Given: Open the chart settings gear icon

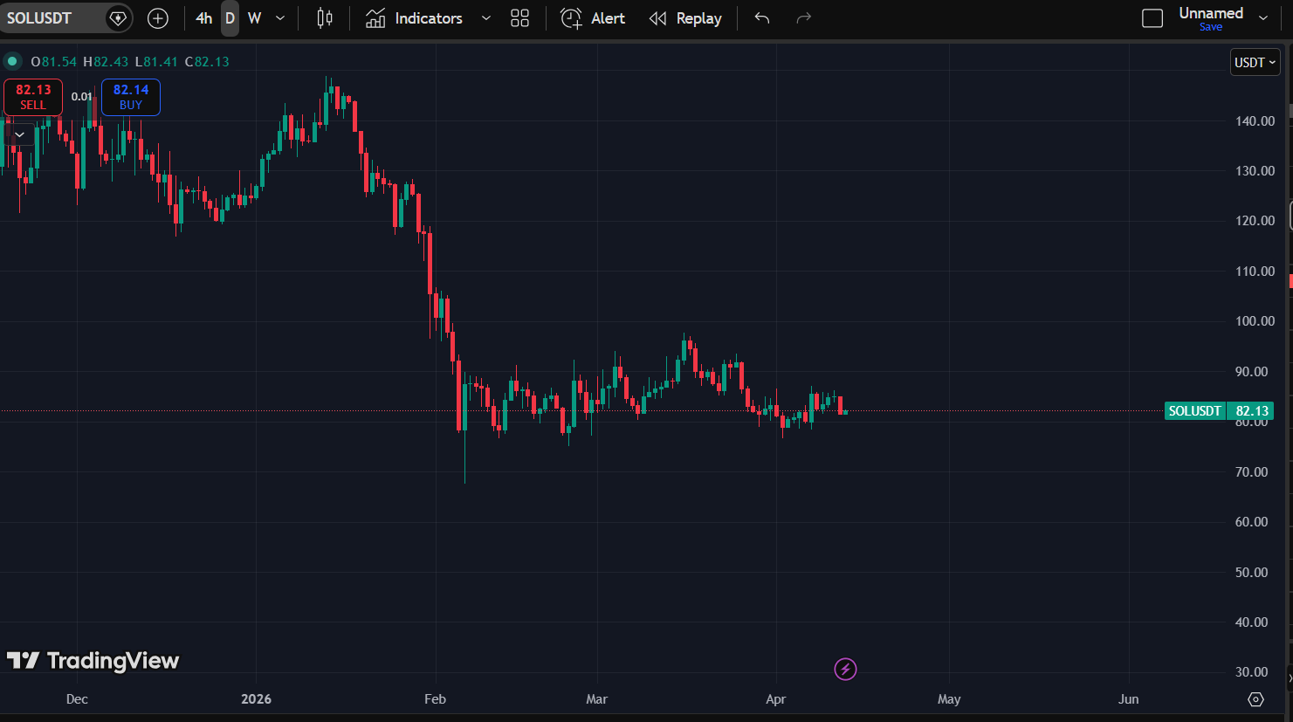Looking at the screenshot, I should point(1255,699).
